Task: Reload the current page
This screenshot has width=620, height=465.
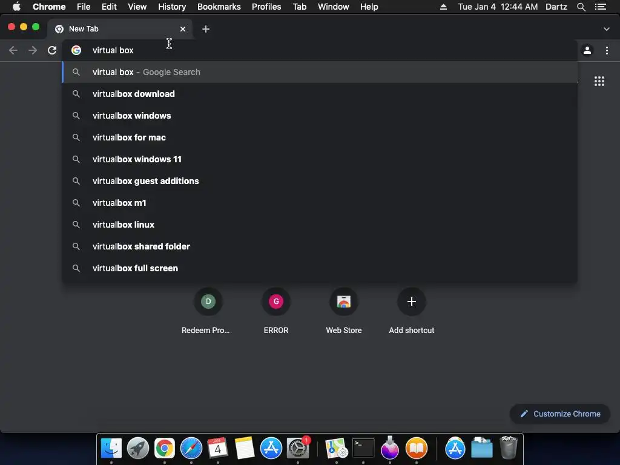Action: (52, 50)
